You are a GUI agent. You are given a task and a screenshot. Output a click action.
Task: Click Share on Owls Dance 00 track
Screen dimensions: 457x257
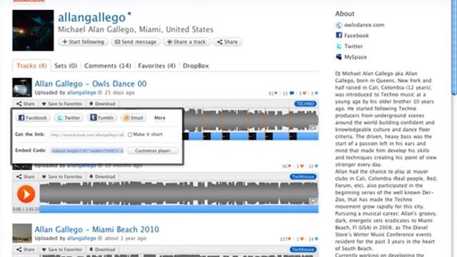coord(26,104)
